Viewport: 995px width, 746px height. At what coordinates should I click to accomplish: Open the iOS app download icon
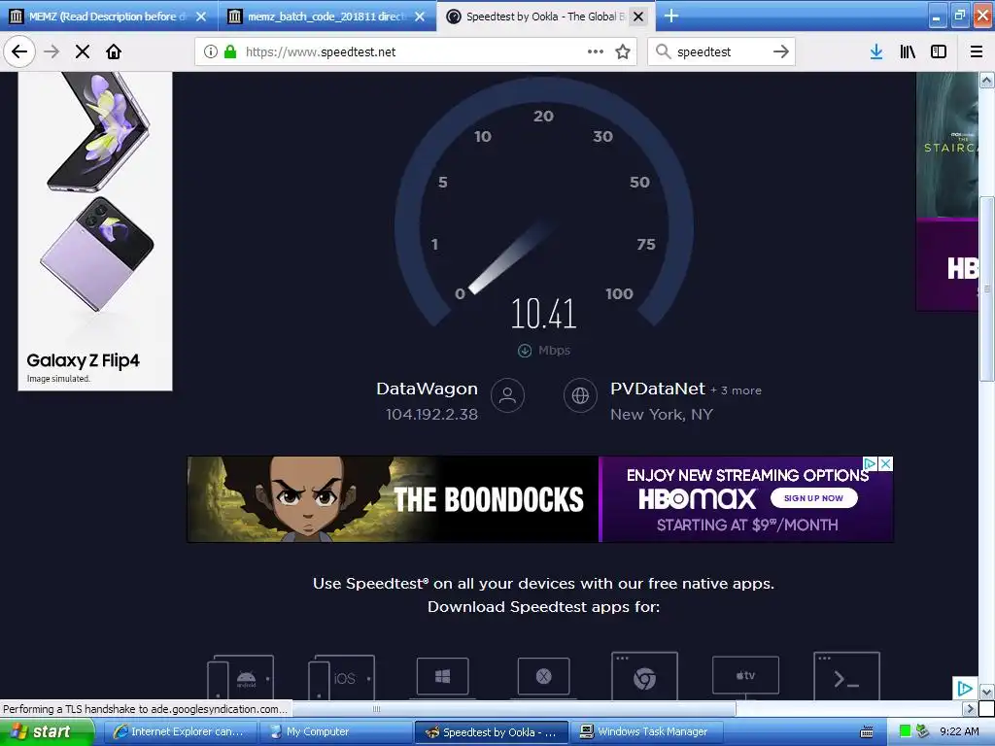tap(341, 677)
